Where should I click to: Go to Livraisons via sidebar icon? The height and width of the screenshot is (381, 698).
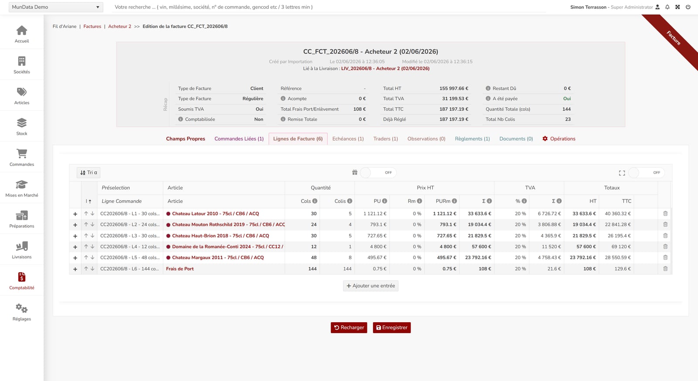coord(22,250)
